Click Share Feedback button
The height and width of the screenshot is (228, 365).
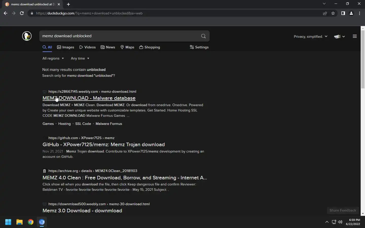[343, 210]
